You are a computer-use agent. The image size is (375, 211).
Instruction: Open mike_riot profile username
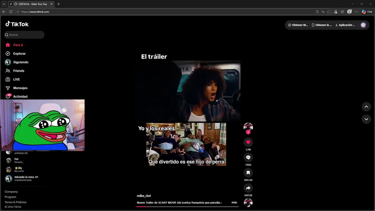click(x=144, y=196)
